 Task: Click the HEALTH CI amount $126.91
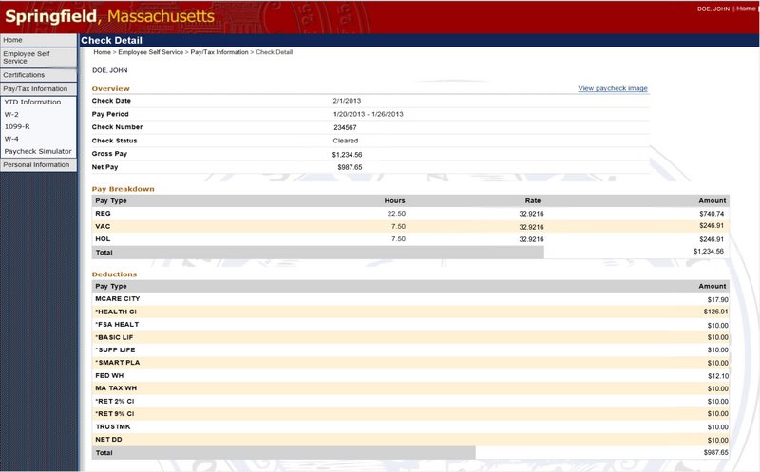click(716, 312)
